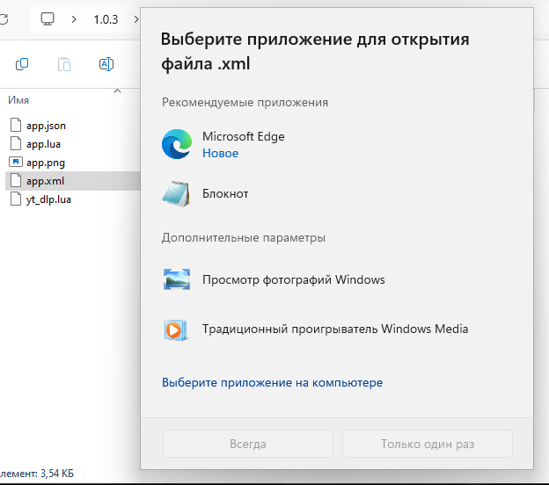Click app.json file icon
Screen dimensions: 549x485
pyautogui.click(x=16, y=125)
